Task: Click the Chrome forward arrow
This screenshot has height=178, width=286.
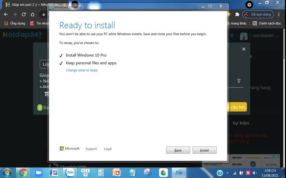Action: point(15,15)
